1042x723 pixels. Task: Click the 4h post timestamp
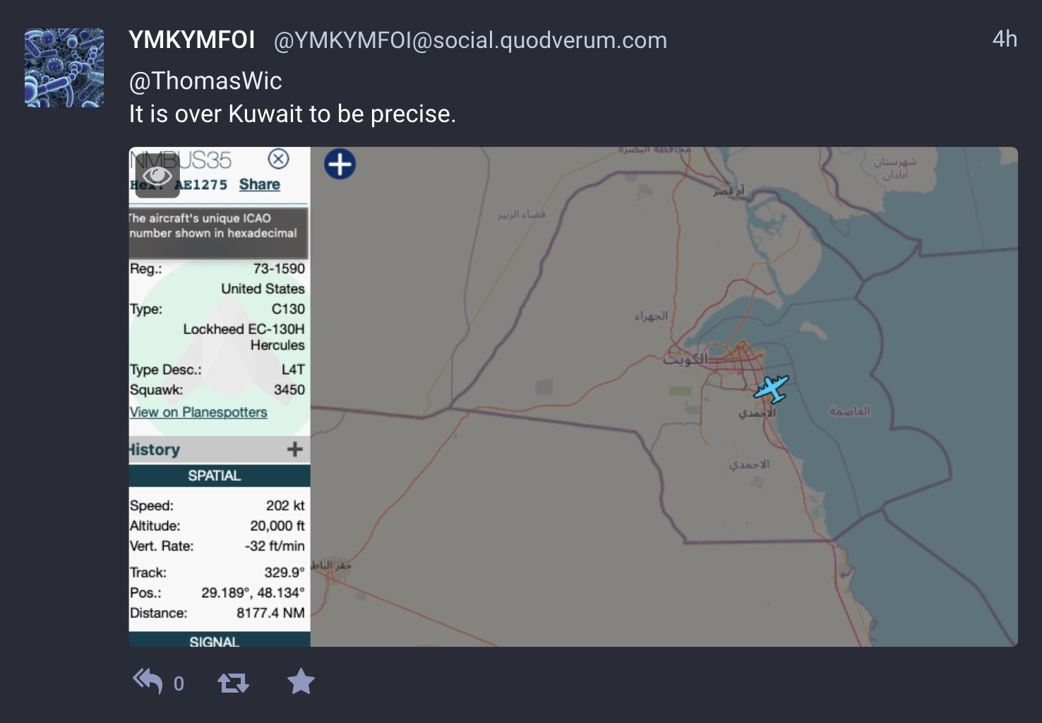tap(1005, 39)
